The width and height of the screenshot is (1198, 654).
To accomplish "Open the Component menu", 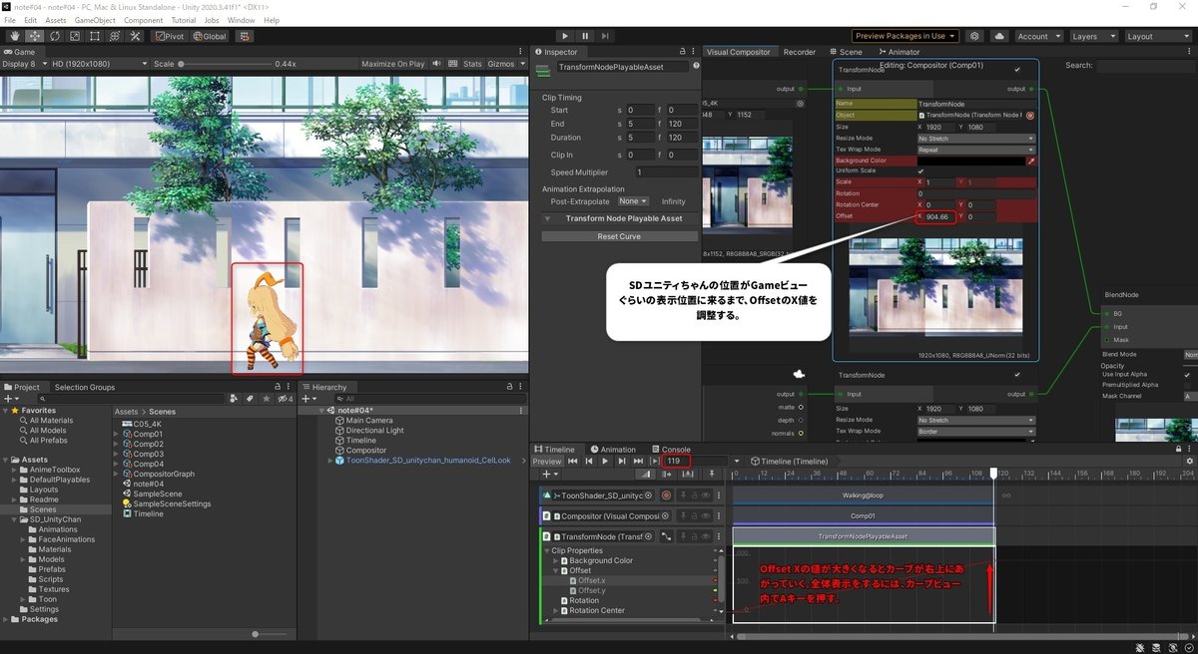I will click(x=144, y=20).
